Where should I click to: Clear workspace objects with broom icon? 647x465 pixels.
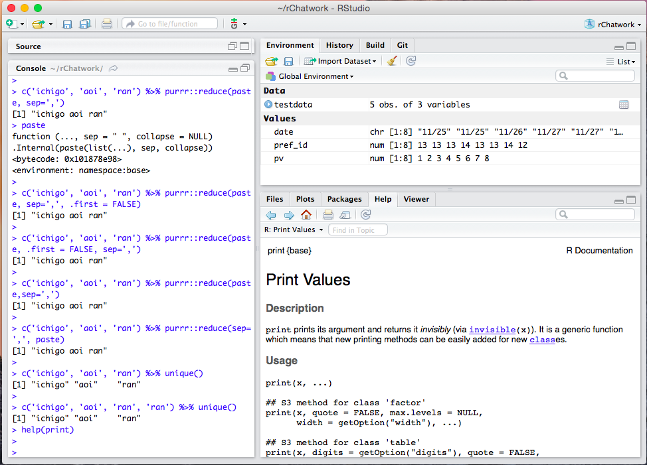(x=392, y=61)
